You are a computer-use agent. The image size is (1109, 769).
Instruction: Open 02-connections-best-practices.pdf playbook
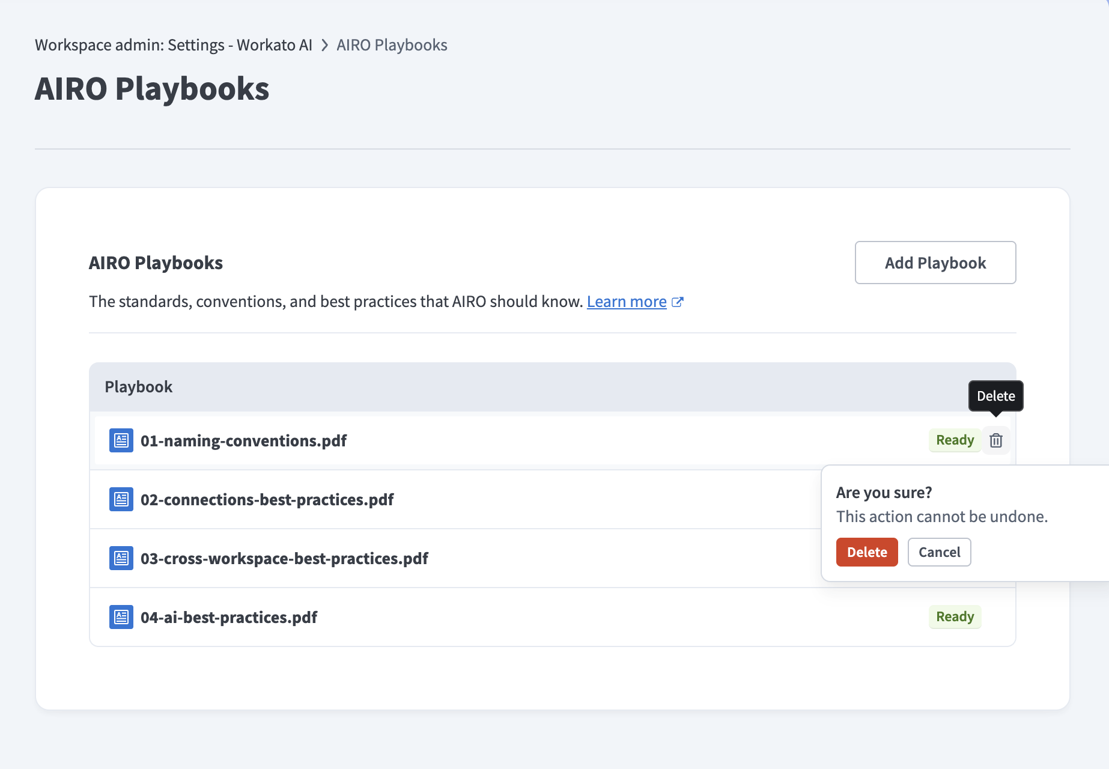(x=267, y=500)
